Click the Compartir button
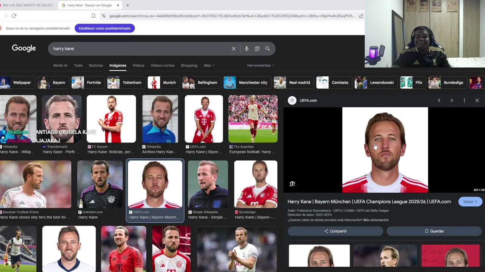 click(x=335, y=231)
